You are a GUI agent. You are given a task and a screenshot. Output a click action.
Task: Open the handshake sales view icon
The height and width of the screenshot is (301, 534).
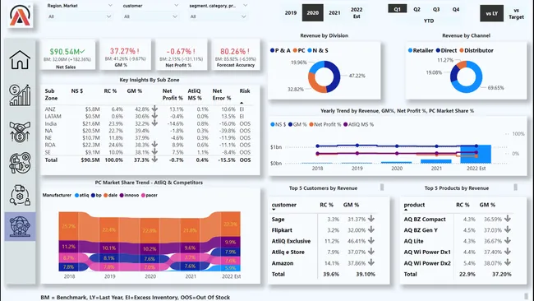click(x=20, y=132)
